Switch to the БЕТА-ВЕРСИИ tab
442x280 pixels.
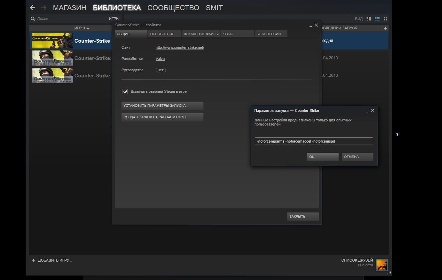click(271, 34)
